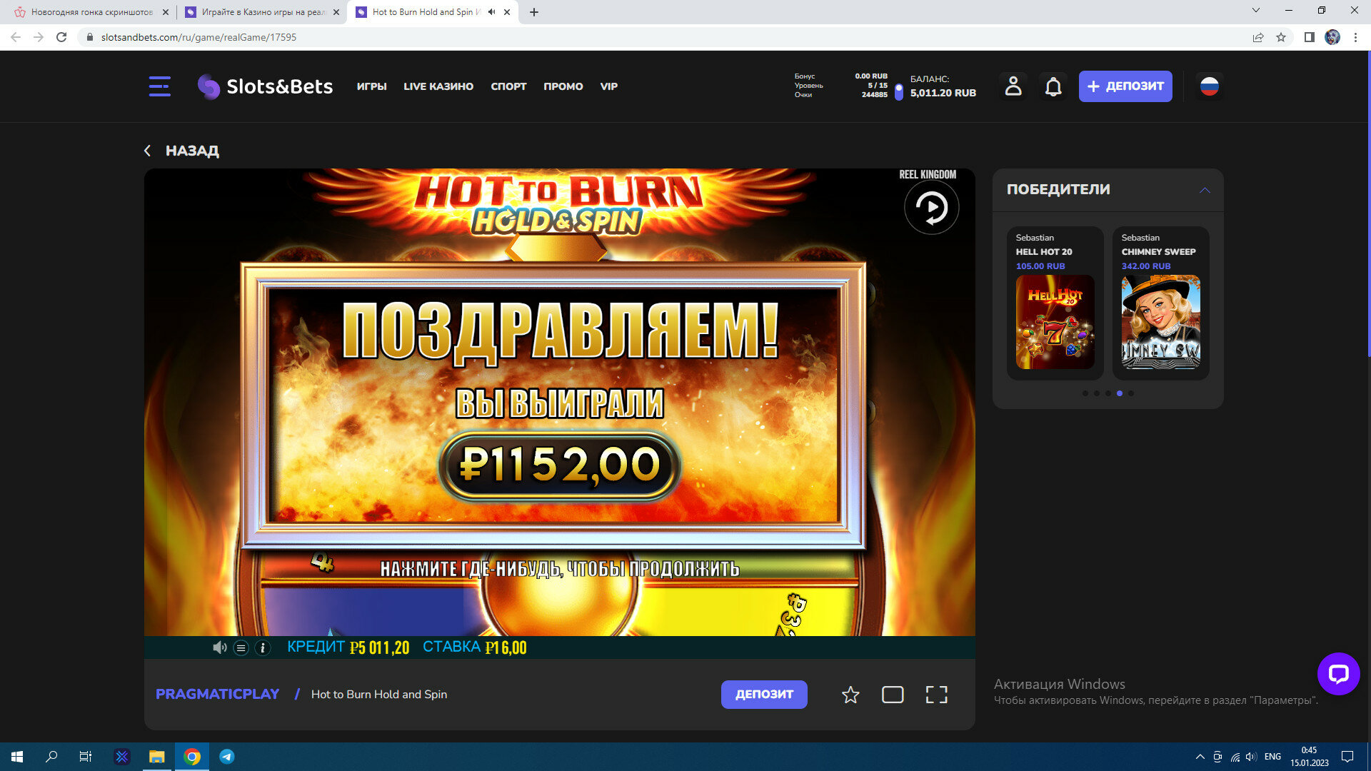
Task: Enter fullscreen mode for game
Action: point(936,695)
